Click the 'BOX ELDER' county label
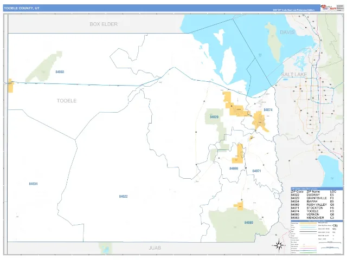Viewport: 347px width, 260px height. pyautogui.click(x=104, y=24)
